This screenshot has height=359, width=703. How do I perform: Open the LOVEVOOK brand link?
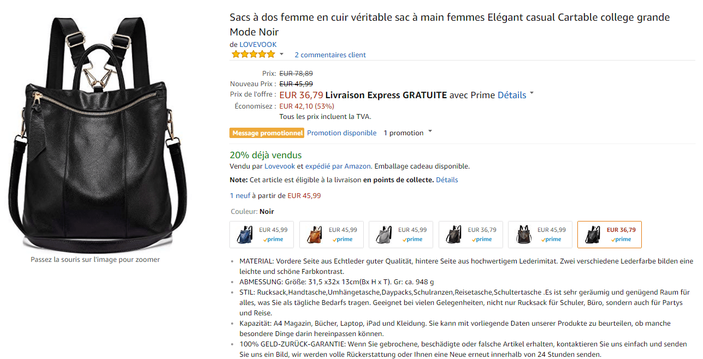pos(258,44)
